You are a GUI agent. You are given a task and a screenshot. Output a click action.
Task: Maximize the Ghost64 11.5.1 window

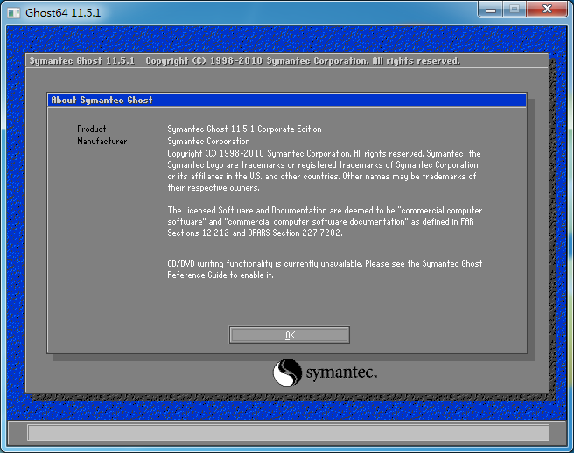[516, 10]
